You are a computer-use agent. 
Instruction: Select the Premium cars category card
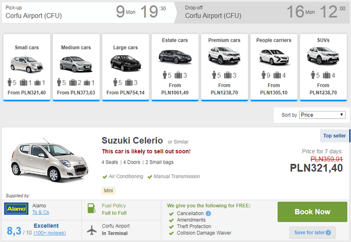pyautogui.click(x=224, y=67)
